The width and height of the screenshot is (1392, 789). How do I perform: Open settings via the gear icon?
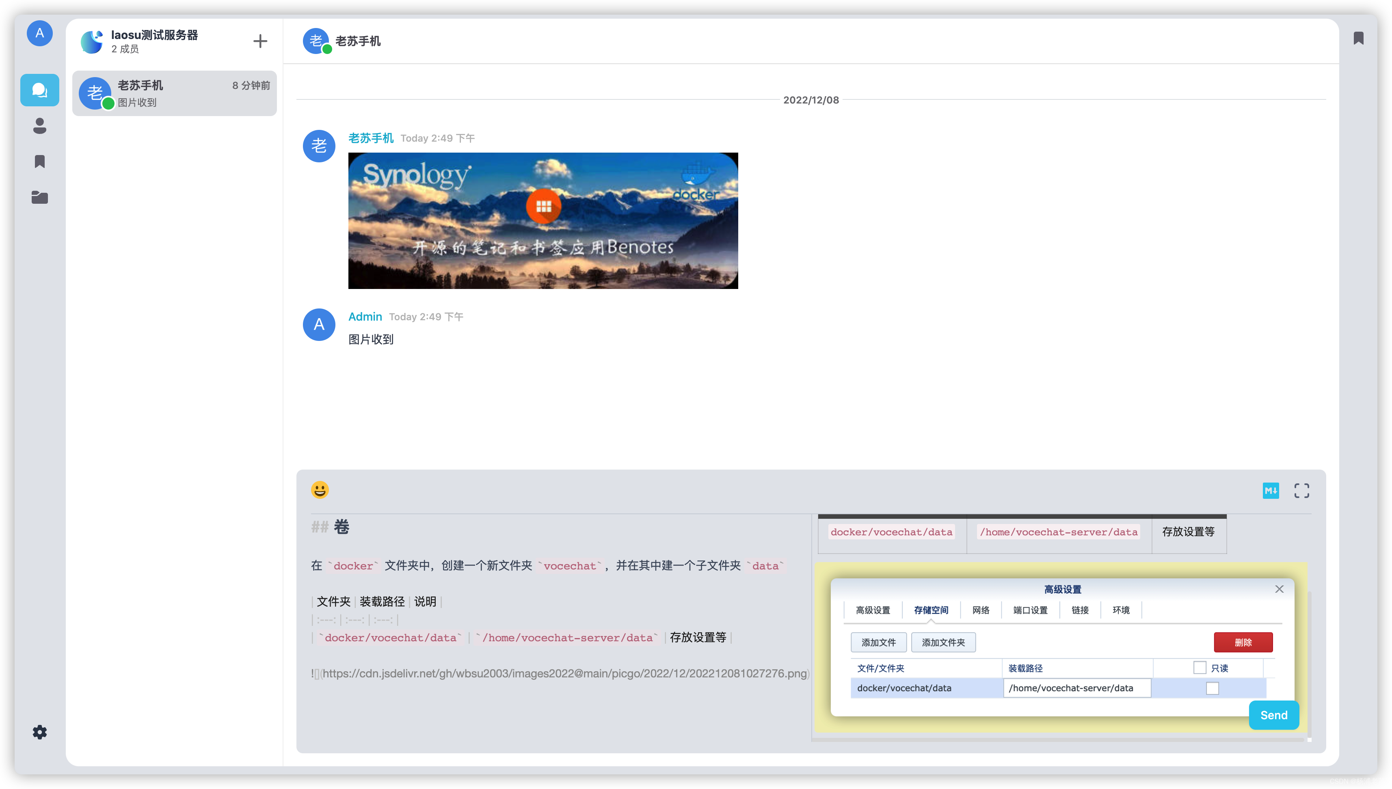[x=39, y=732]
